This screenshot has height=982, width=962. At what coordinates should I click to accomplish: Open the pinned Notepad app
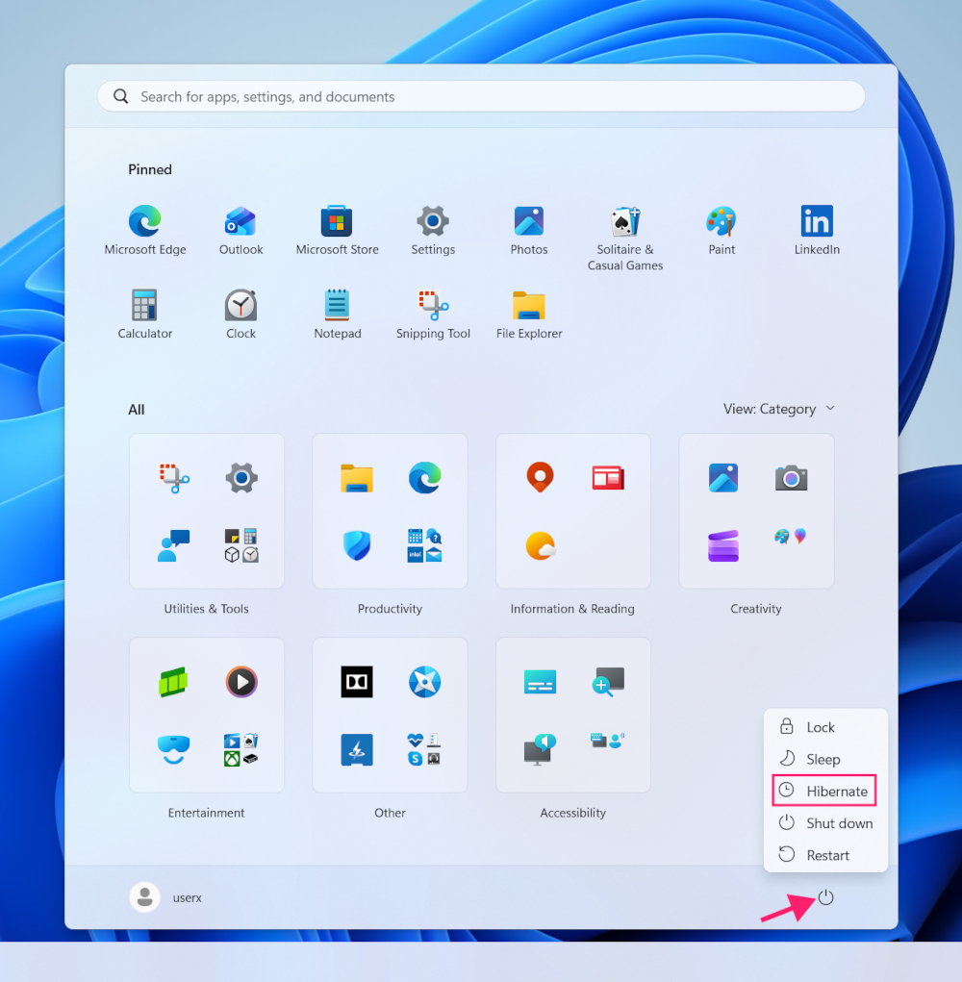tap(337, 314)
